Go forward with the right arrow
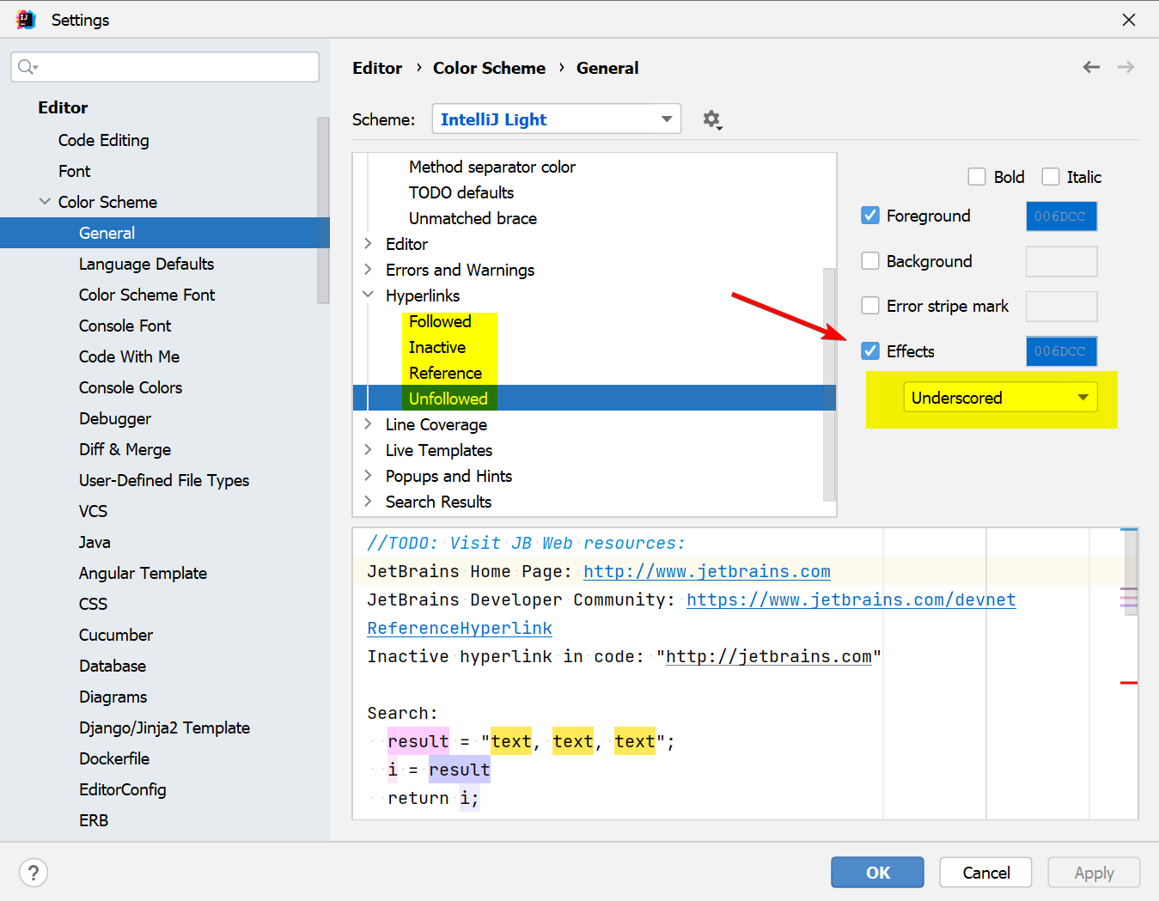Image resolution: width=1159 pixels, height=901 pixels. point(1125,67)
